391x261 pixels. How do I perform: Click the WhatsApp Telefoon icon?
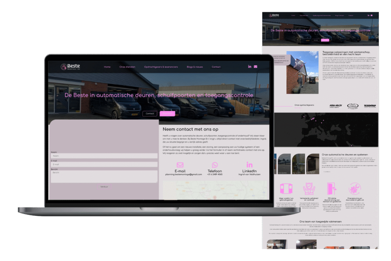click(x=215, y=165)
